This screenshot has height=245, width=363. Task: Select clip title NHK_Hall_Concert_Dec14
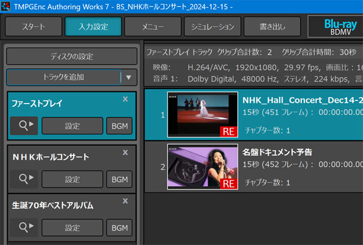tap(302, 100)
